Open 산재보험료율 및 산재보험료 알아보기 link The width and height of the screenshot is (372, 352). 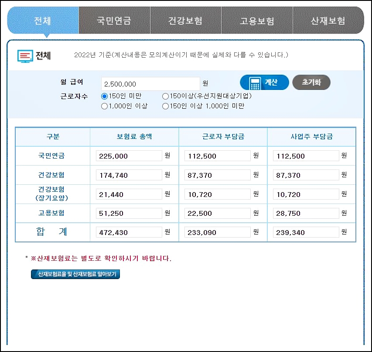coord(75,274)
